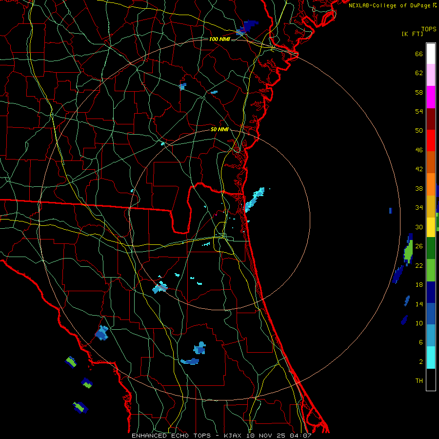Select the "TOPS" legend heading
Screen dimensions: 439x439
[429, 29]
